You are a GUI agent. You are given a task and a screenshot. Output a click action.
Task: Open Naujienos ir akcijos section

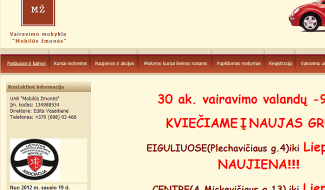pyautogui.click(x=114, y=63)
